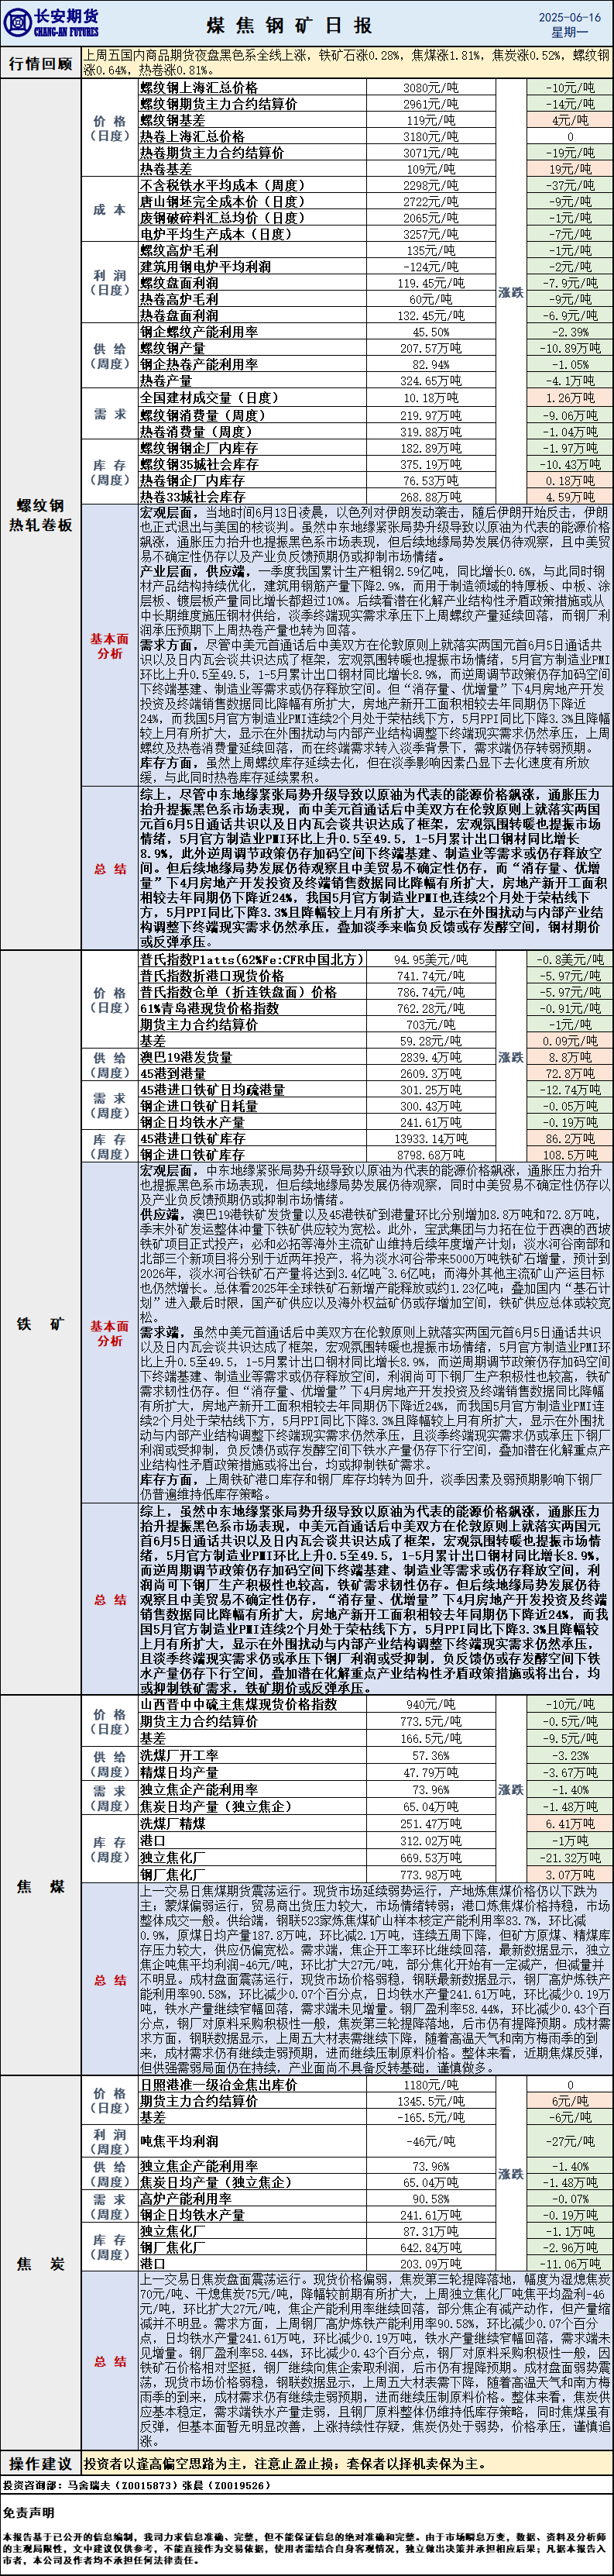Click the 澳巴19港发货量 row label
The width and height of the screenshot is (614, 2576).
pyautogui.click(x=186, y=1057)
